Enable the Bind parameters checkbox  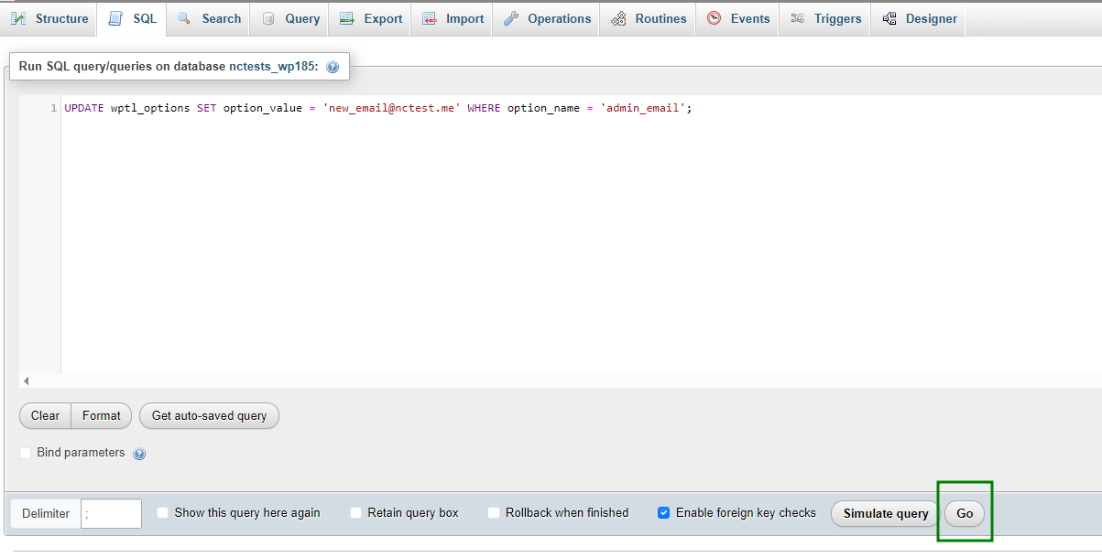tap(26, 453)
